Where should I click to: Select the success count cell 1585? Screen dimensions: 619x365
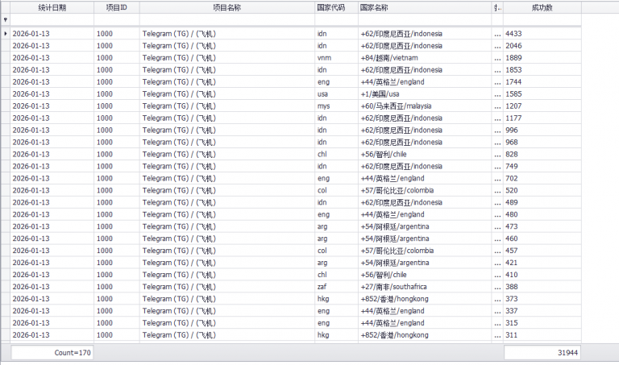(542, 94)
